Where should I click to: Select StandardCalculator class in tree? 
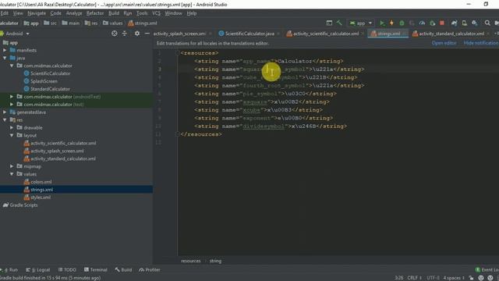coord(50,89)
